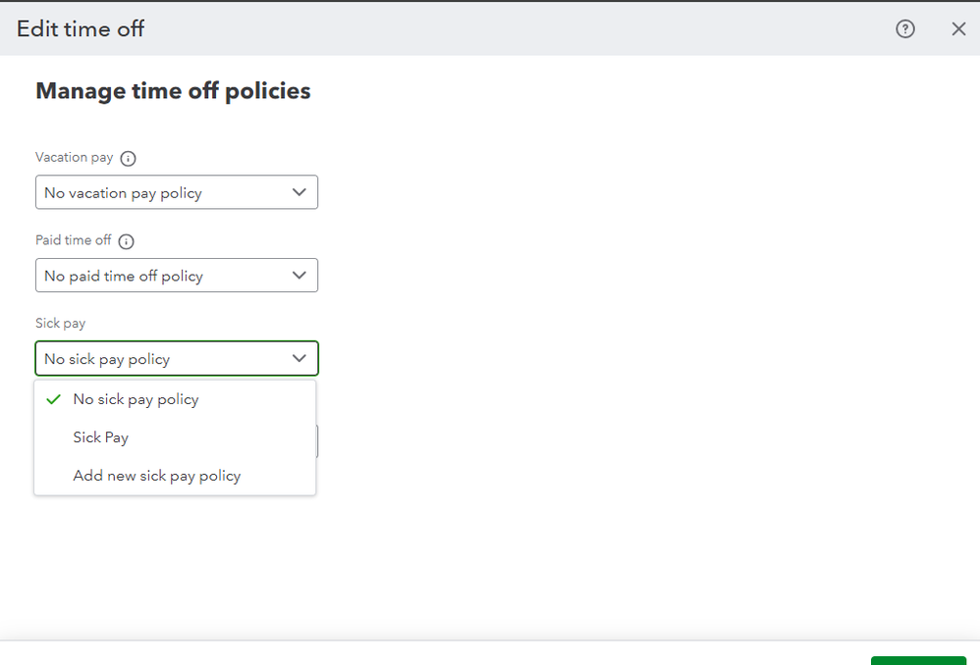The width and height of the screenshot is (980, 665).
Task: Collapse the sick pay chevron arrow
Action: coord(299,358)
